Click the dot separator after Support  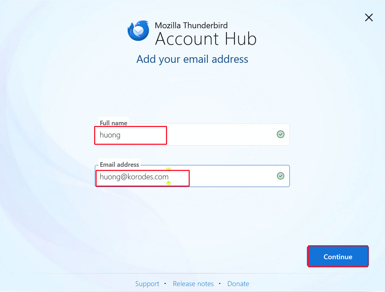[x=165, y=283]
